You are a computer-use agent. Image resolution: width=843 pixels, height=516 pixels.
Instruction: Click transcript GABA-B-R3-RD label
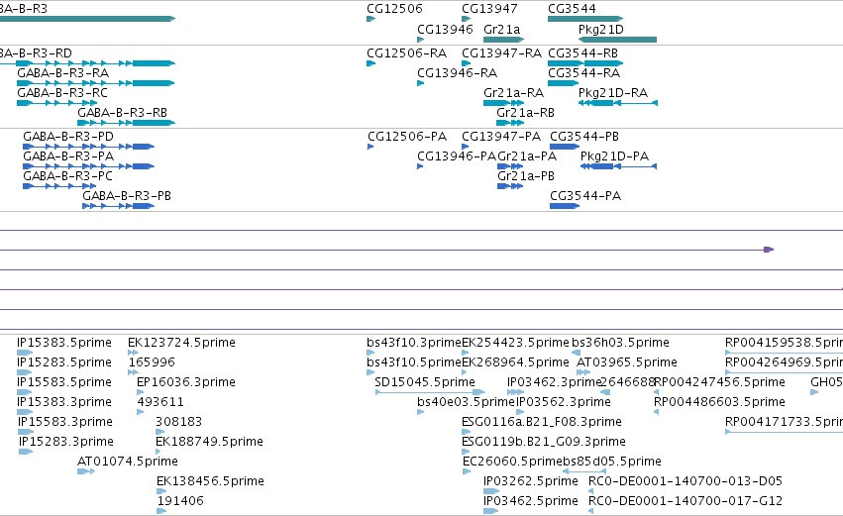click(36, 53)
